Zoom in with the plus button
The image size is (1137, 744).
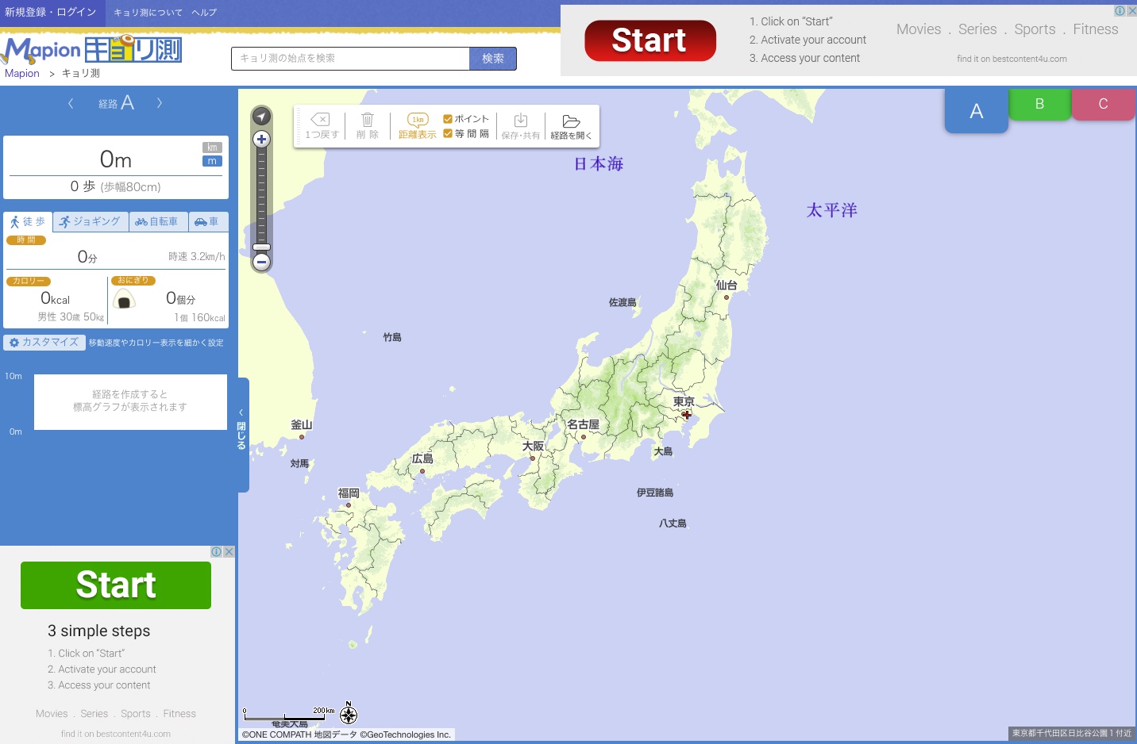(x=261, y=140)
